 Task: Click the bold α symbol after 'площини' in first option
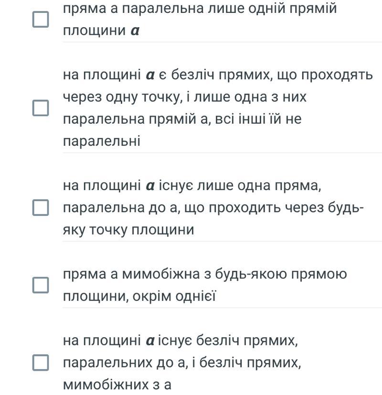[x=135, y=31]
